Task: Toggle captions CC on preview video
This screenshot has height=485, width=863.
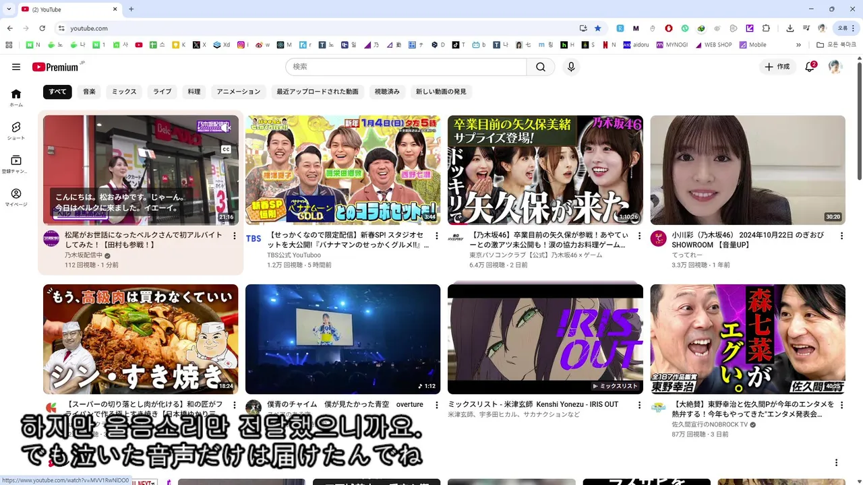Action: pos(227,150)
